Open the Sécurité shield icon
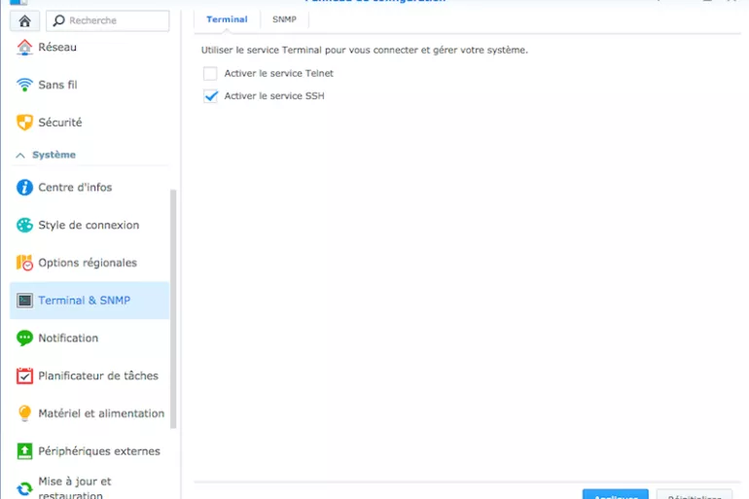749x499 pixels. [x=24, y=123]
